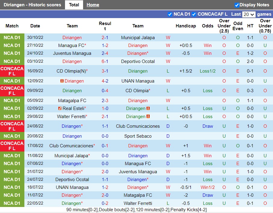The image size is (273, 213).
Task: Click Juventus Managua team on 31/07/22 row
Action: [x=138, y=172]
